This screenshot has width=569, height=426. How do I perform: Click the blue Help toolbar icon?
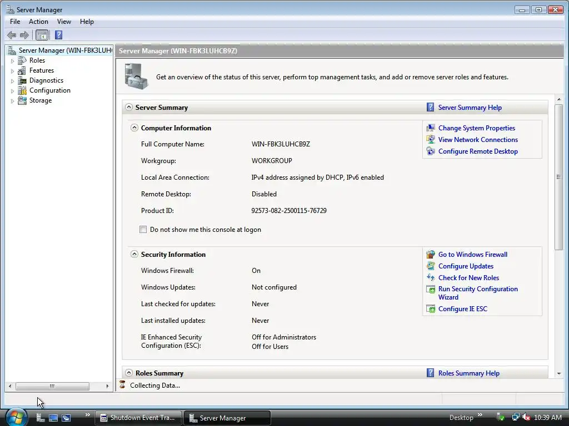[x=58, y=35]
